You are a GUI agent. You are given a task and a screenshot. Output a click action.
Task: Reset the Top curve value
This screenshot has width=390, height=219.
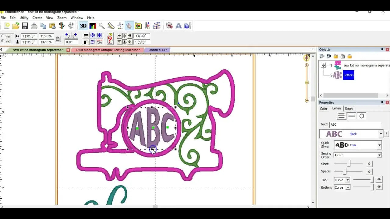pos(379,180)
